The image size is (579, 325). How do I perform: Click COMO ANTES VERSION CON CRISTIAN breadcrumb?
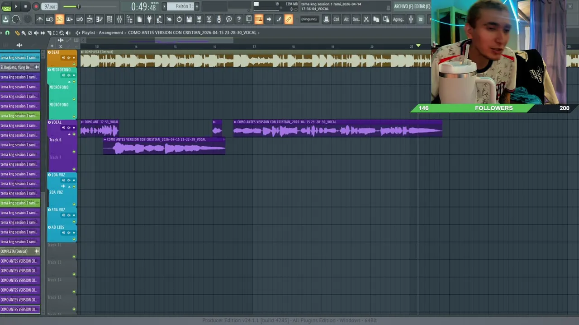point(192,32)
